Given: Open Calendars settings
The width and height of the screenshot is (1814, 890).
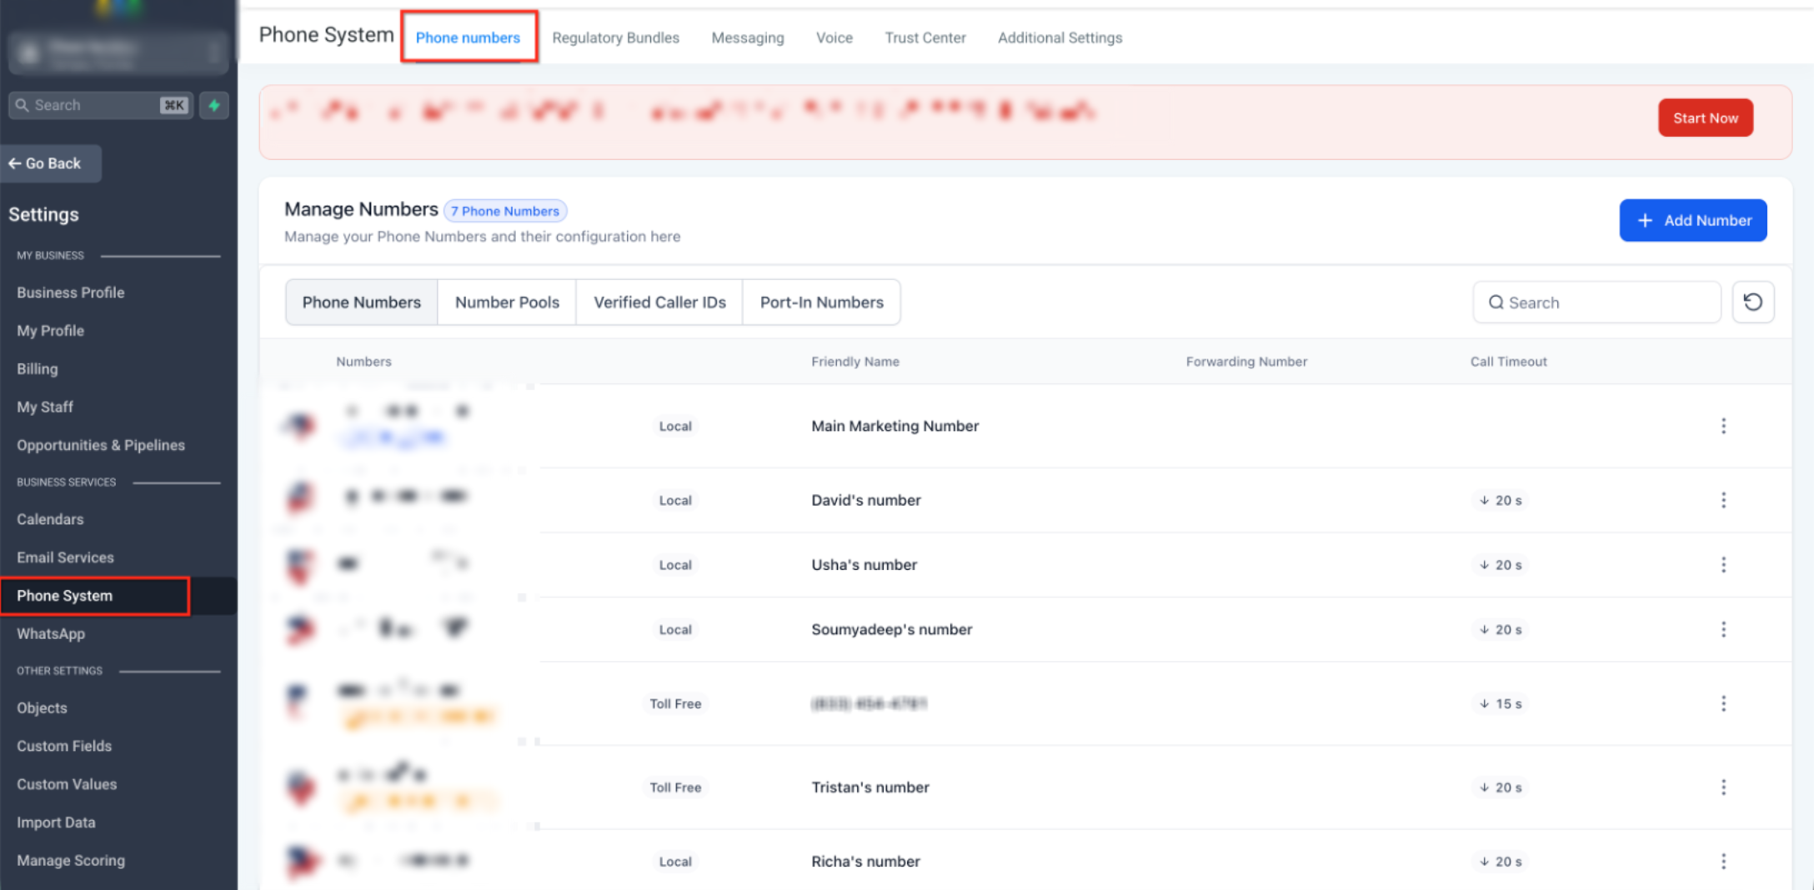Looking at the screenshot, I should [50, 519].
